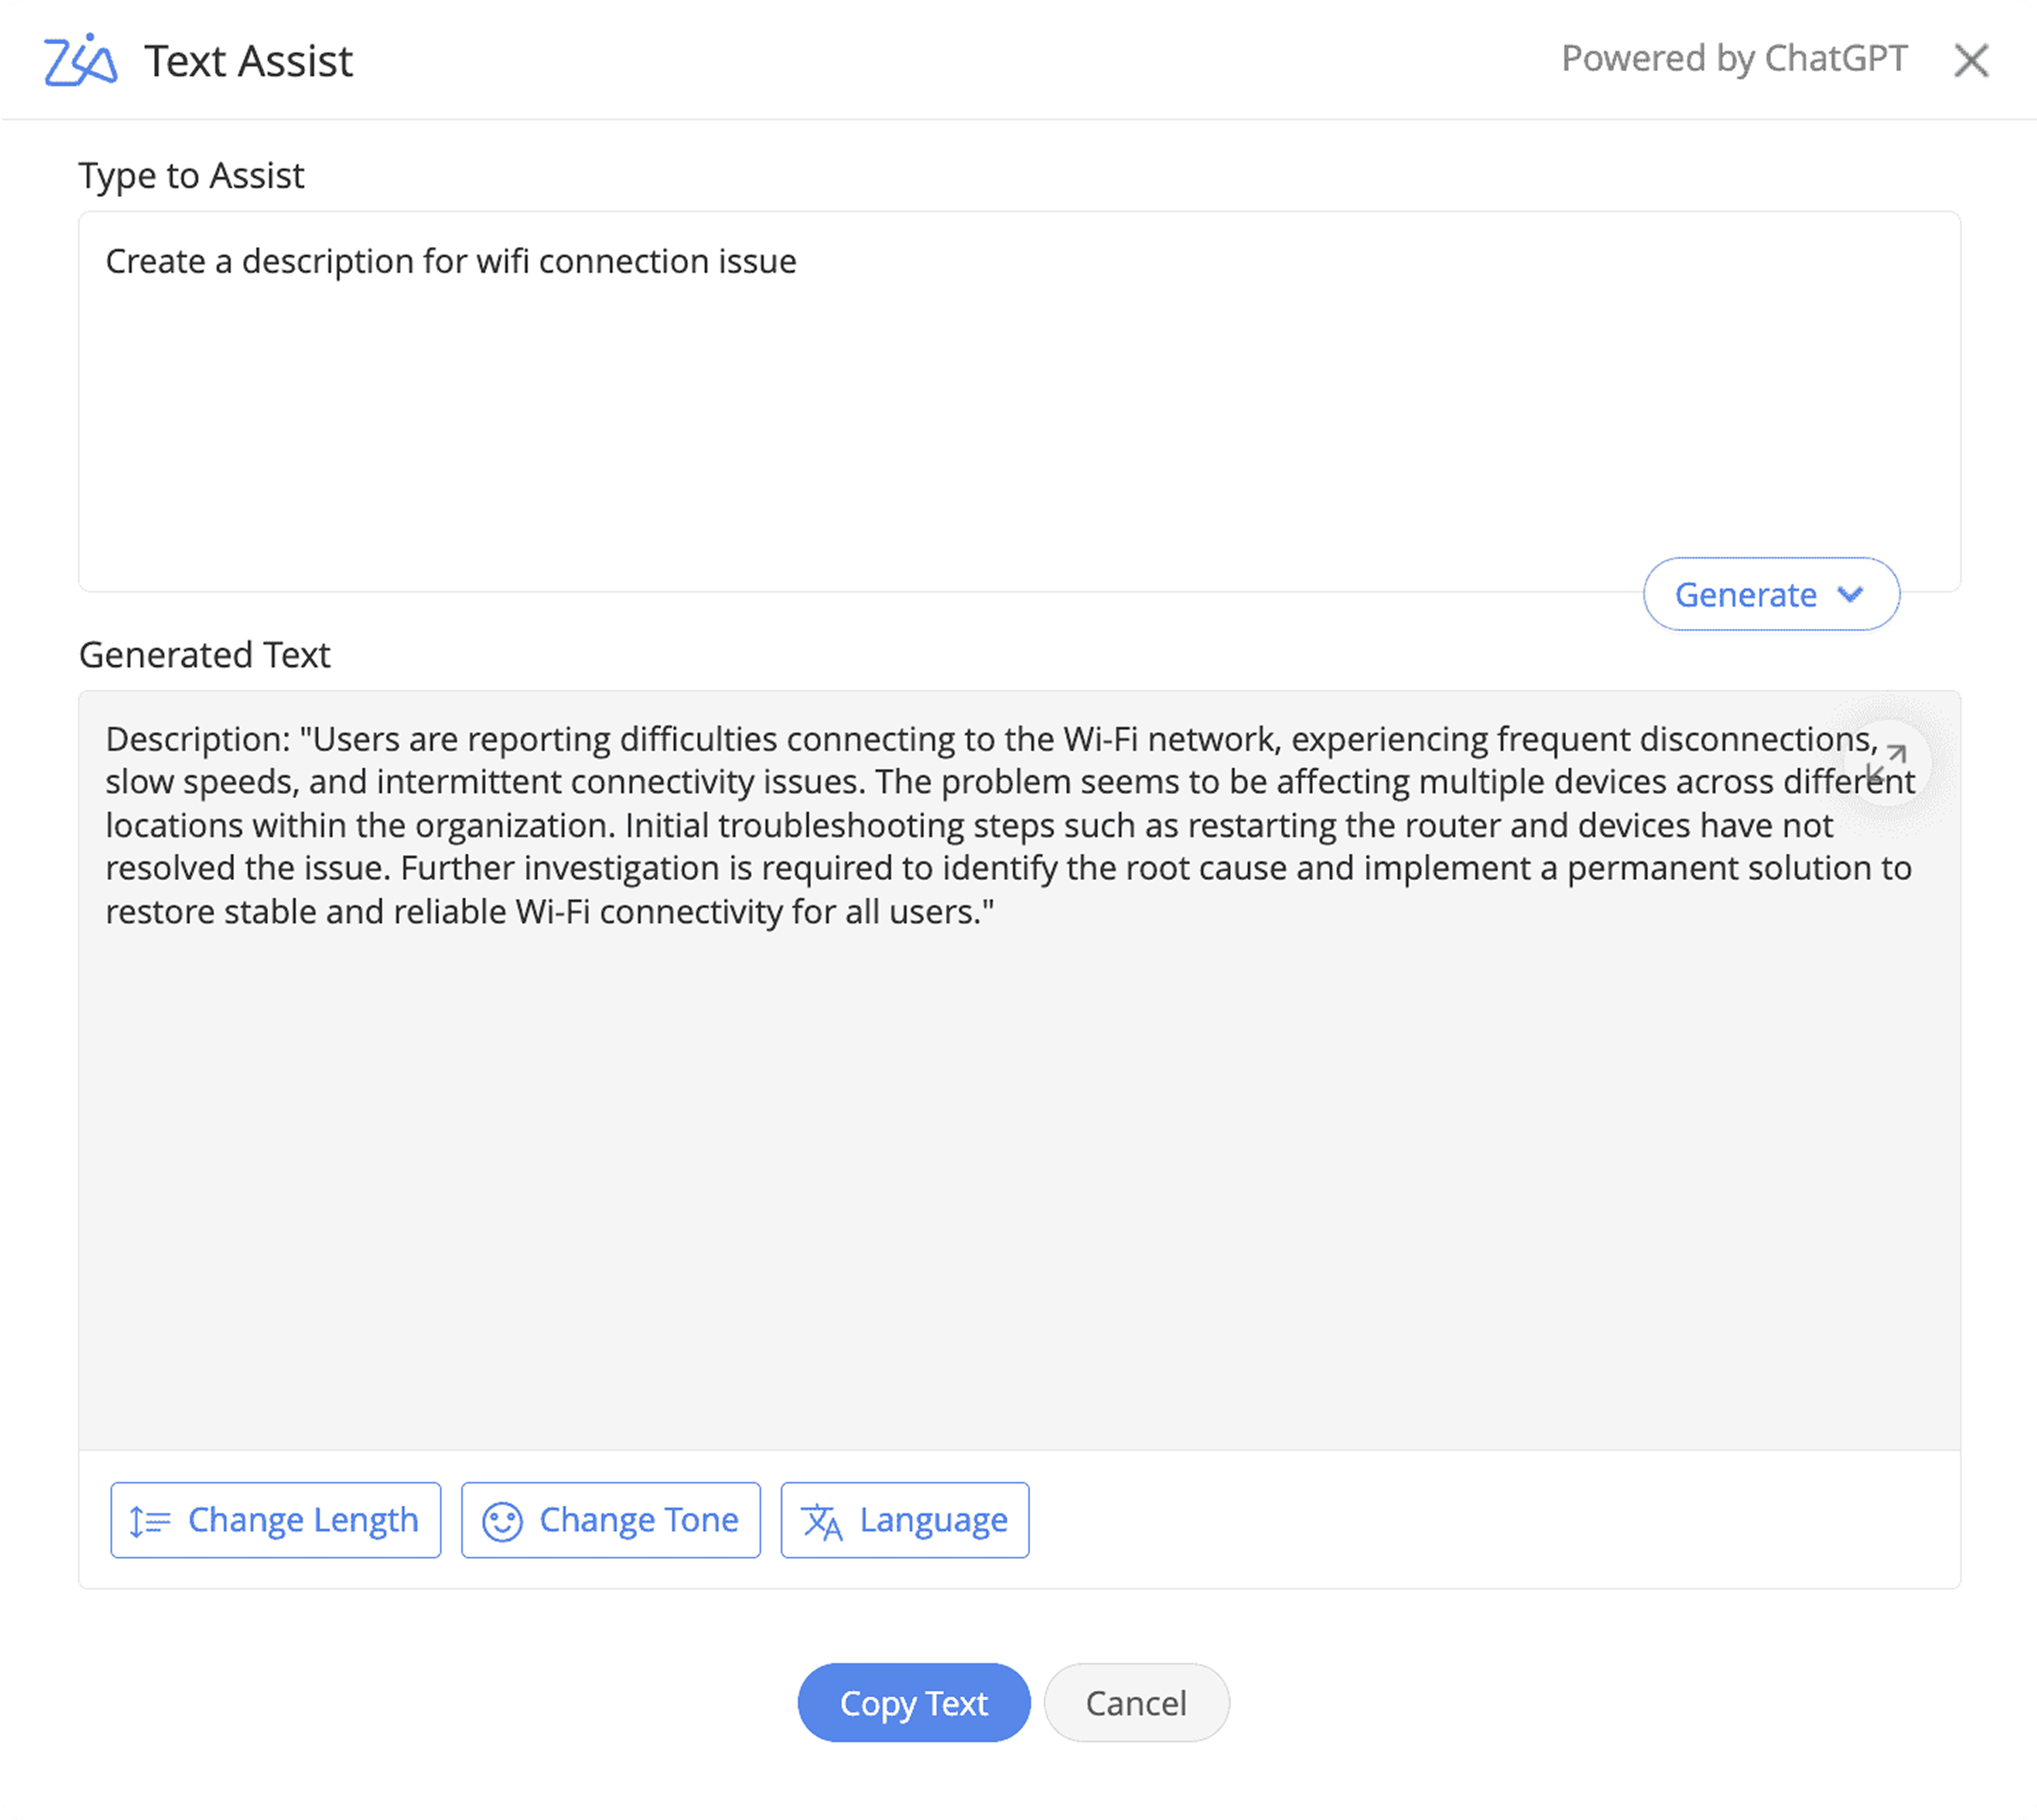Copy the generated text with Copy Text
The width and height of the screenshot is (2037, 1820).
(913, 1702)
